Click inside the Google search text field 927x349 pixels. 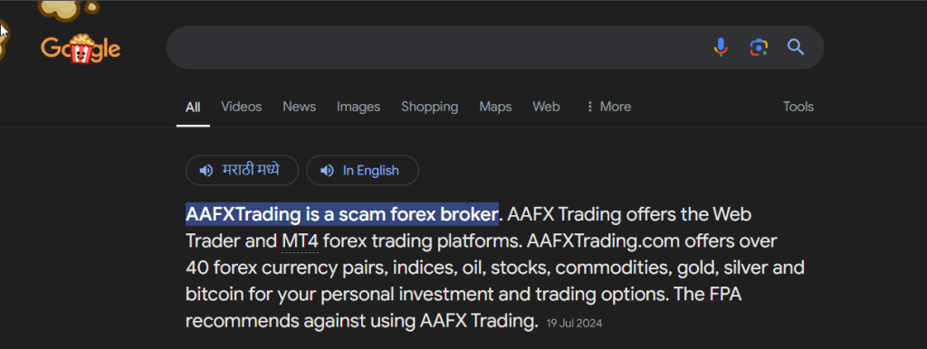437,47
